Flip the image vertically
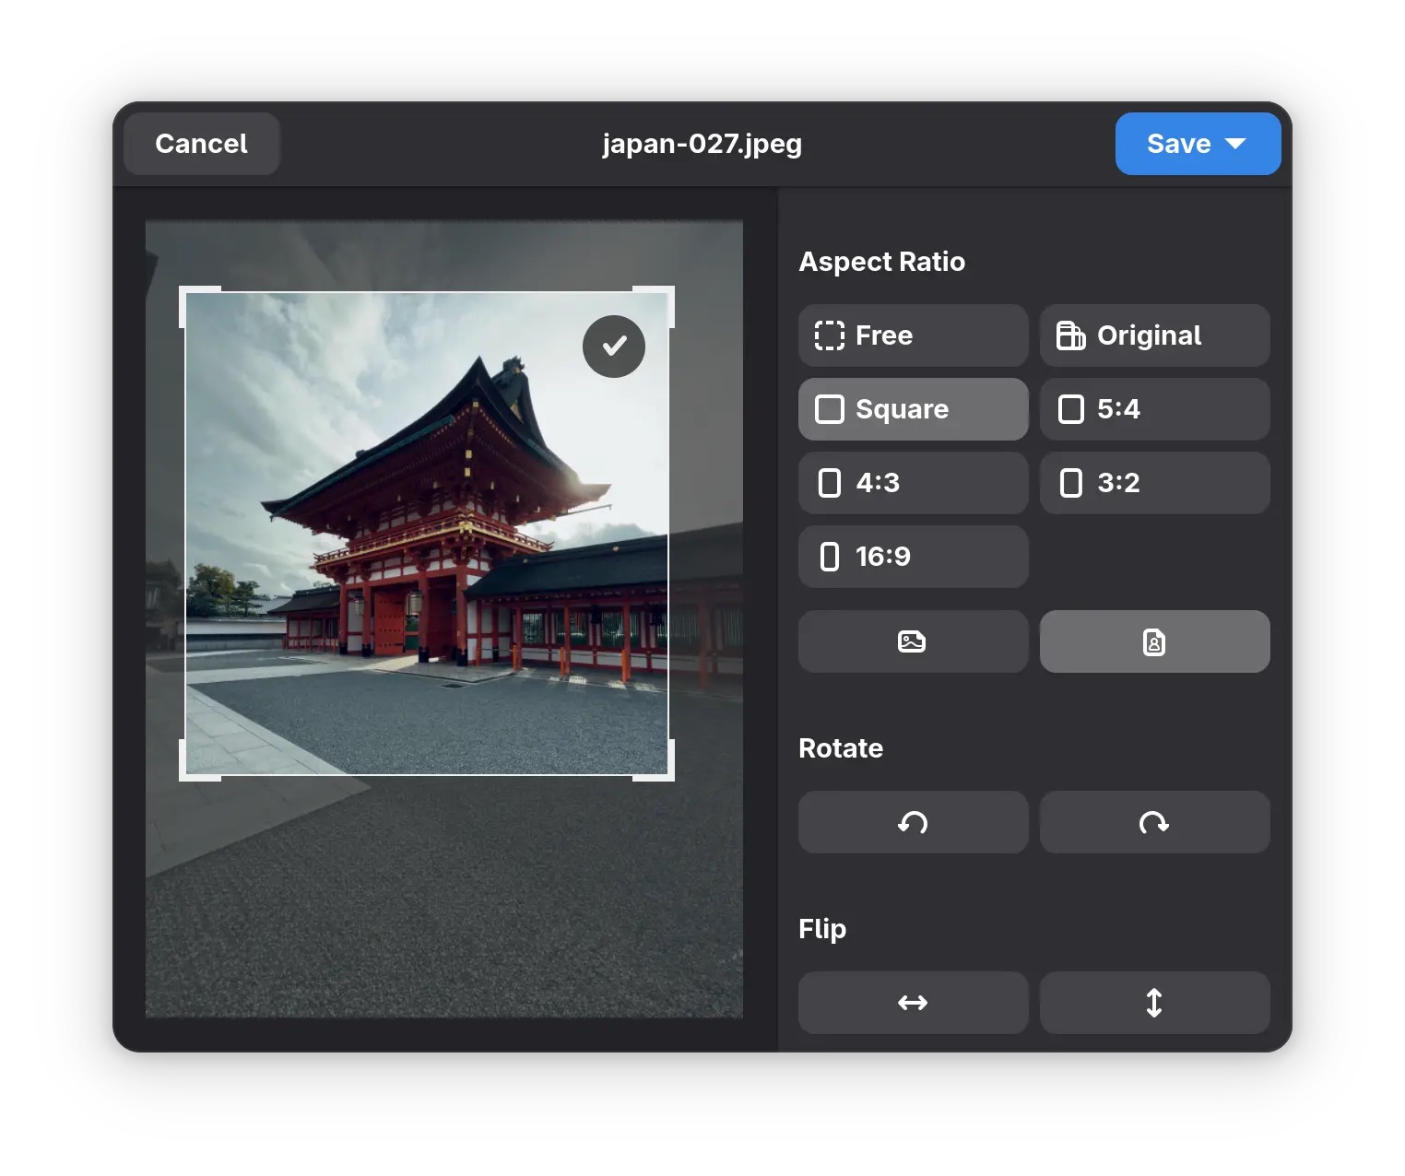 click(x=1154, y=1003)
